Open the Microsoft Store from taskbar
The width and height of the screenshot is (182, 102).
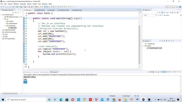67,99
